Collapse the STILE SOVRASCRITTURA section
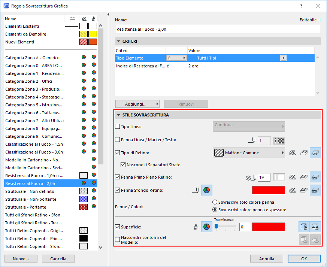 click(118, 115)
